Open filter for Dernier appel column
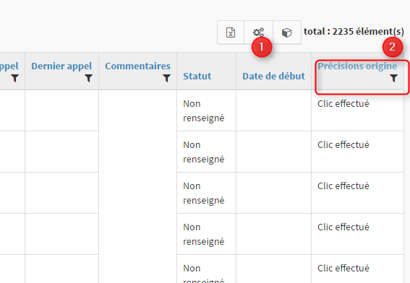 (89, 78)
